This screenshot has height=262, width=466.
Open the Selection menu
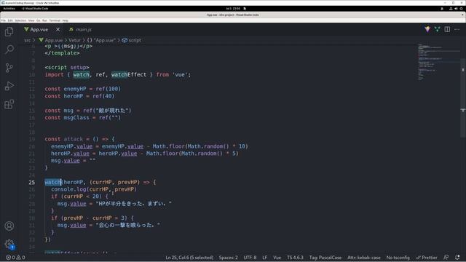tap(20, 20)
